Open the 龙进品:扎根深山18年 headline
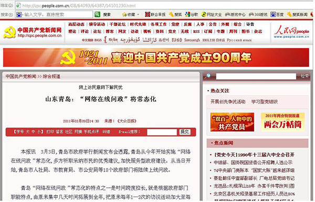Viewport: 315px width, 202px height. [254, 186]
